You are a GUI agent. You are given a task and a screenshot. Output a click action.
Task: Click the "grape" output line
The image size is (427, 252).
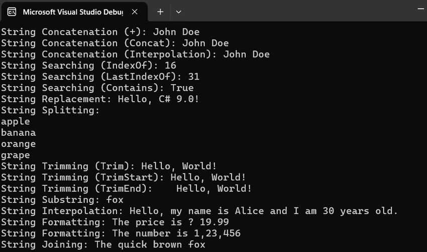click(16, 155)
